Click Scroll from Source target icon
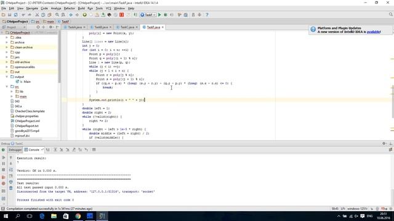This screenshot has width=394, height=221. tap(38, 27)
